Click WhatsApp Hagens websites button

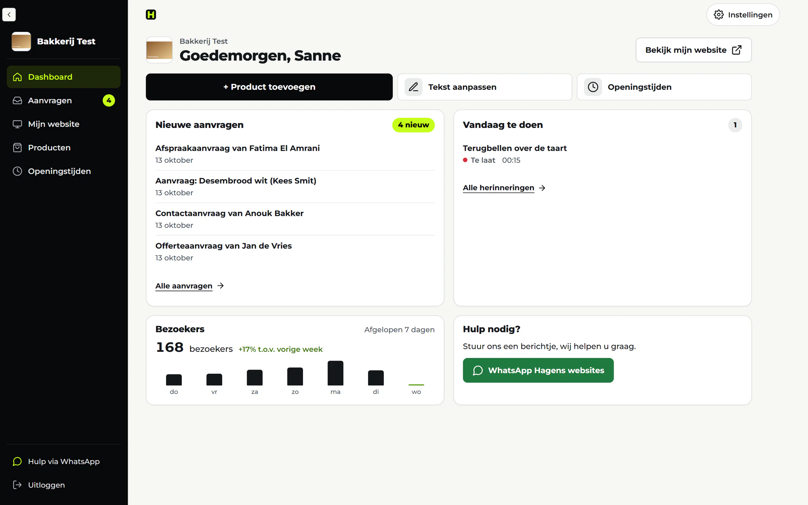click(x=538, y=370)
